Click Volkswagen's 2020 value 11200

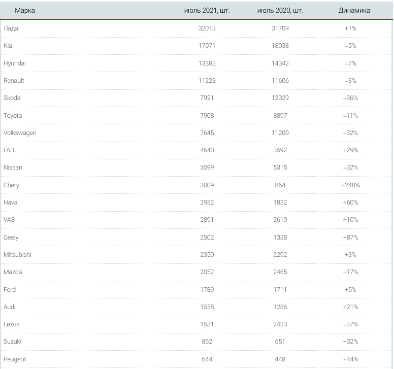280,133
